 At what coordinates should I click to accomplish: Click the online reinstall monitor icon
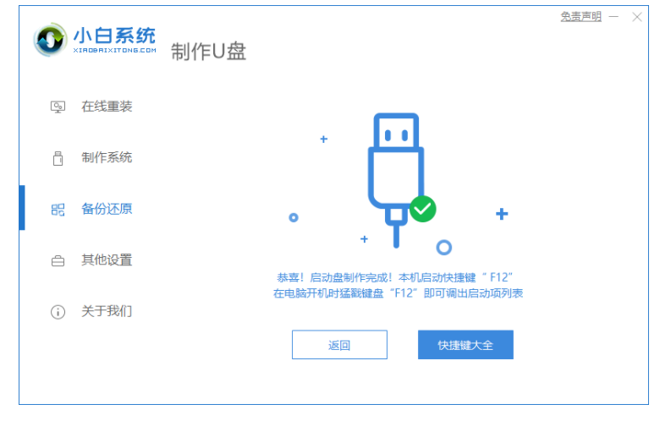(x=58, y=107)
